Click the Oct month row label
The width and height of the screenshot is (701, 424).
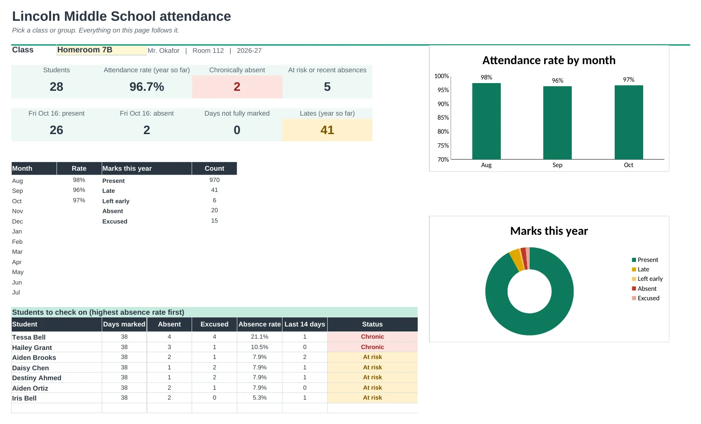point(17,201)
